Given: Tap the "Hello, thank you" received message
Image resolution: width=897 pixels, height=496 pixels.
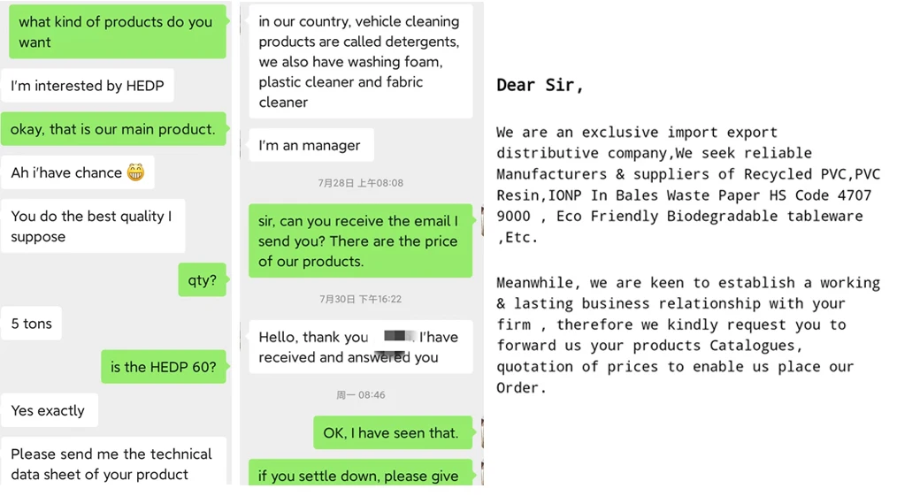Looking at the screenshot, I should pyautogui.click(x=359, y=347).
